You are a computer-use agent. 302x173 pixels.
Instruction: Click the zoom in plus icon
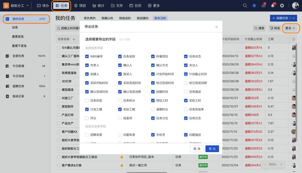pos(281,165)
